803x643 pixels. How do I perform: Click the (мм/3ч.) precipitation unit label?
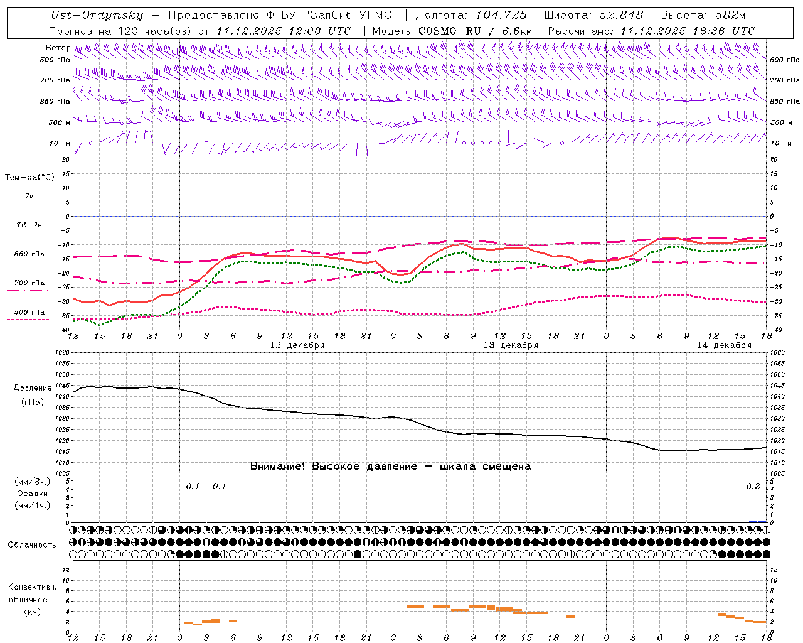pyautogui.click(x=32, y=482)
